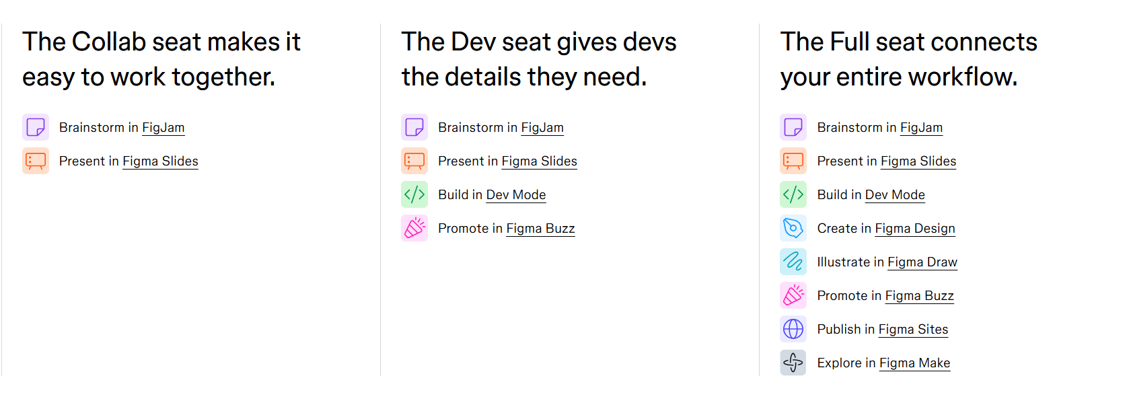Click the Figma Slides icon under the Collab seat
Screen dimensions: 1129x409
click(x=36, y=161)
